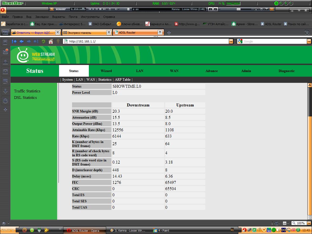312x234 pixels.
Task: Switch to the WAN tab on router page
Action: (x=174, y=71)
